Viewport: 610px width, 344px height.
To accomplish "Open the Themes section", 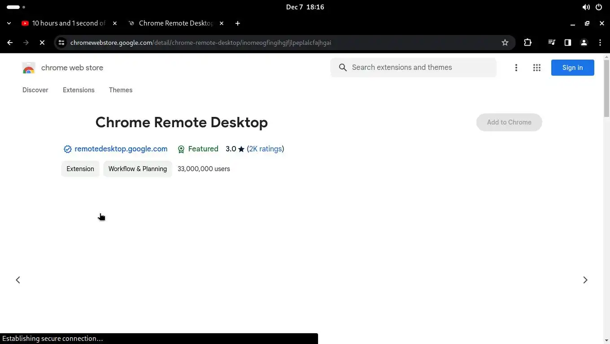I will [121, 90].
